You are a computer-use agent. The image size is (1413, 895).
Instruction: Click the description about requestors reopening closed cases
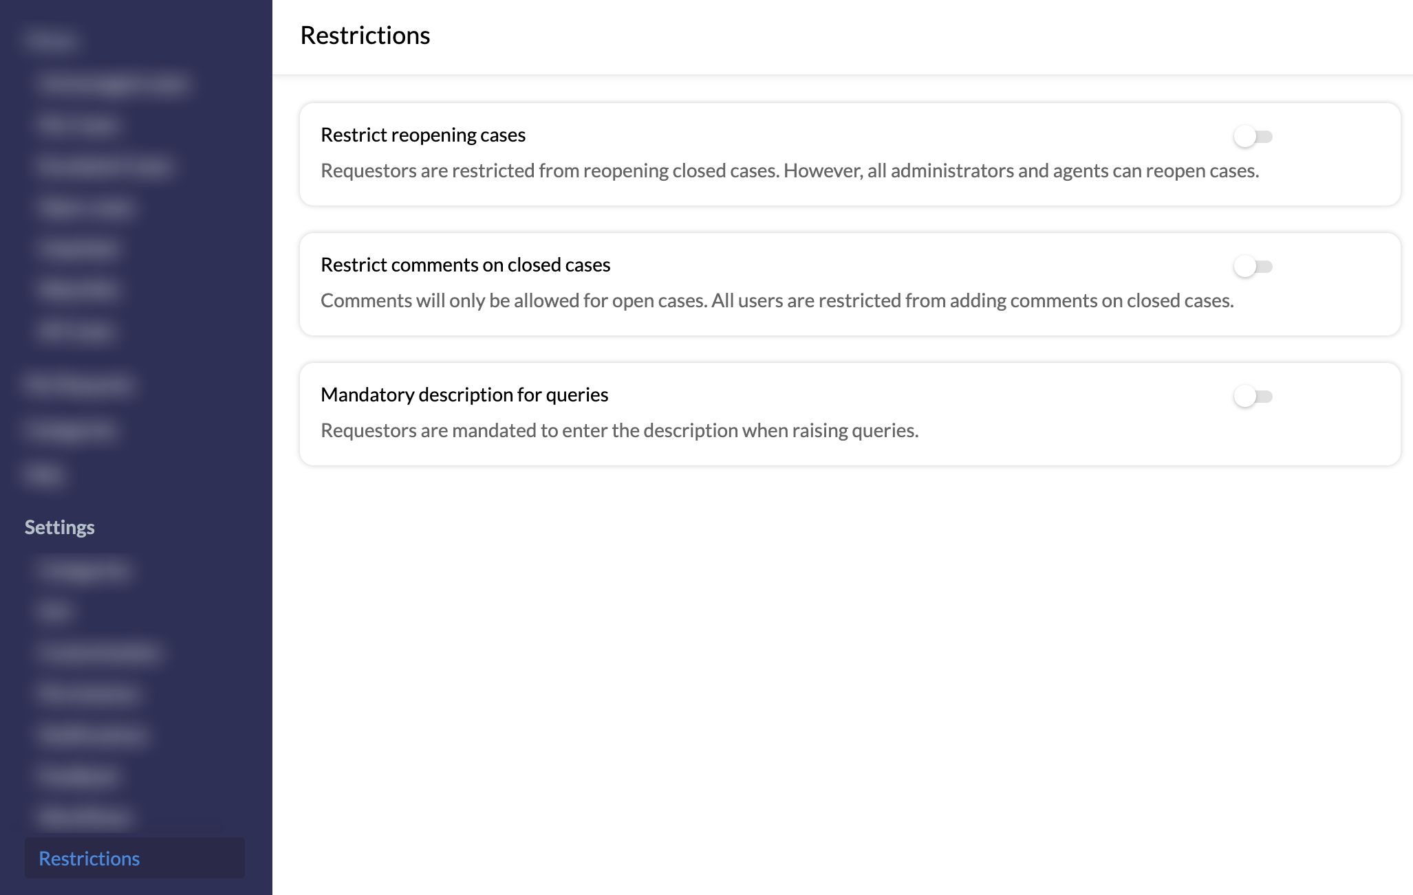790,170
